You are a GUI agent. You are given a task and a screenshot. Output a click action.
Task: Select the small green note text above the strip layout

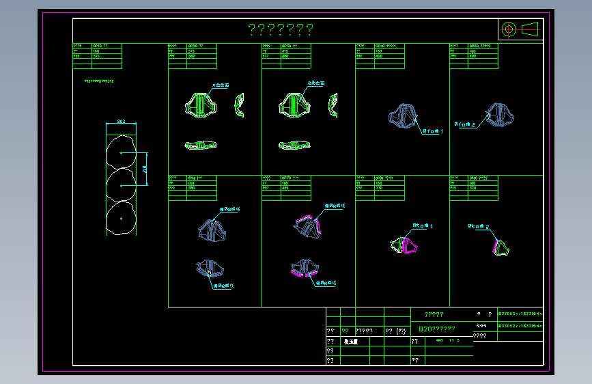point(99,81)
